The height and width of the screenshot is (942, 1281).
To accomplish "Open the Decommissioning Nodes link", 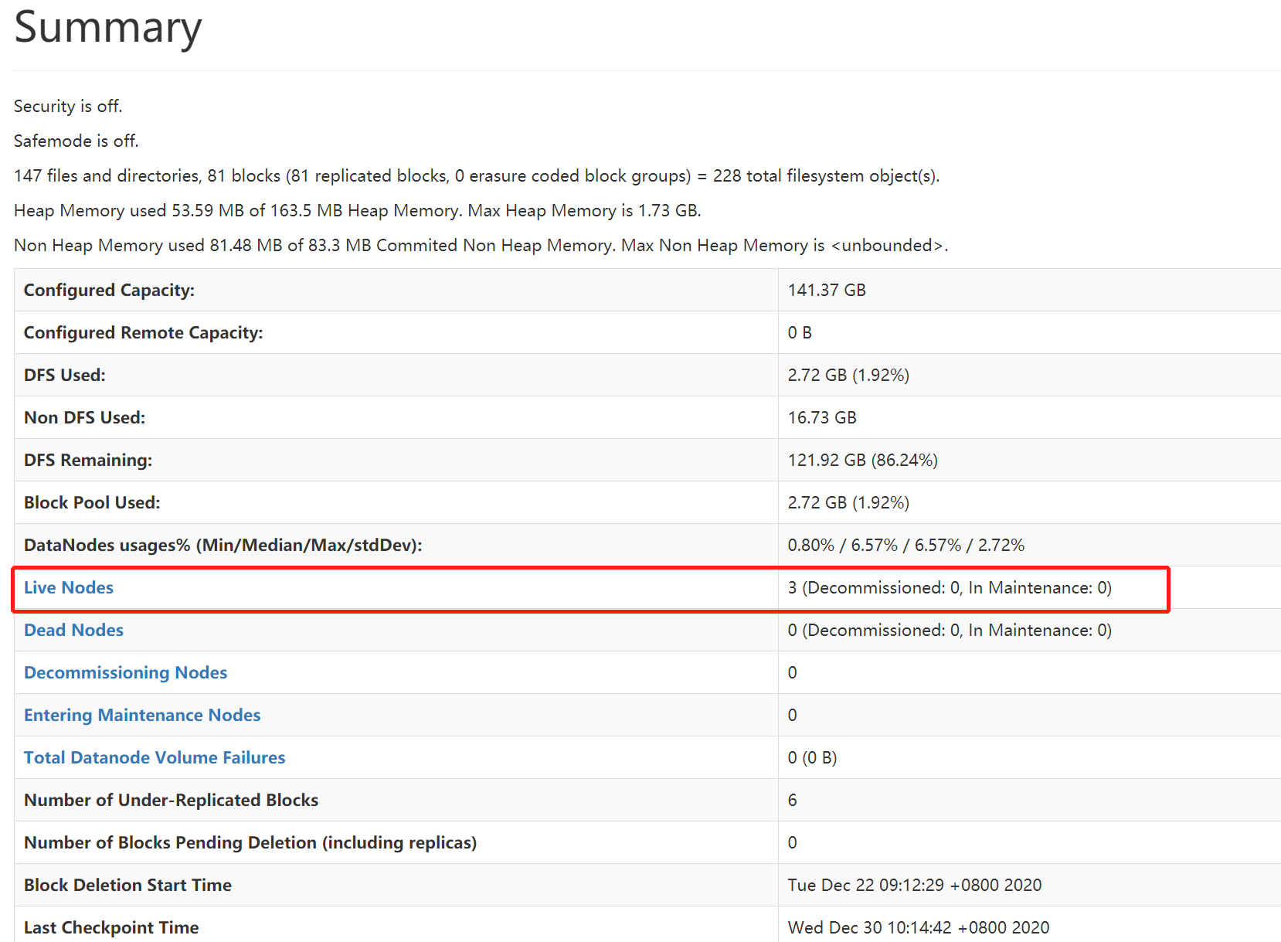I will 125,672.
